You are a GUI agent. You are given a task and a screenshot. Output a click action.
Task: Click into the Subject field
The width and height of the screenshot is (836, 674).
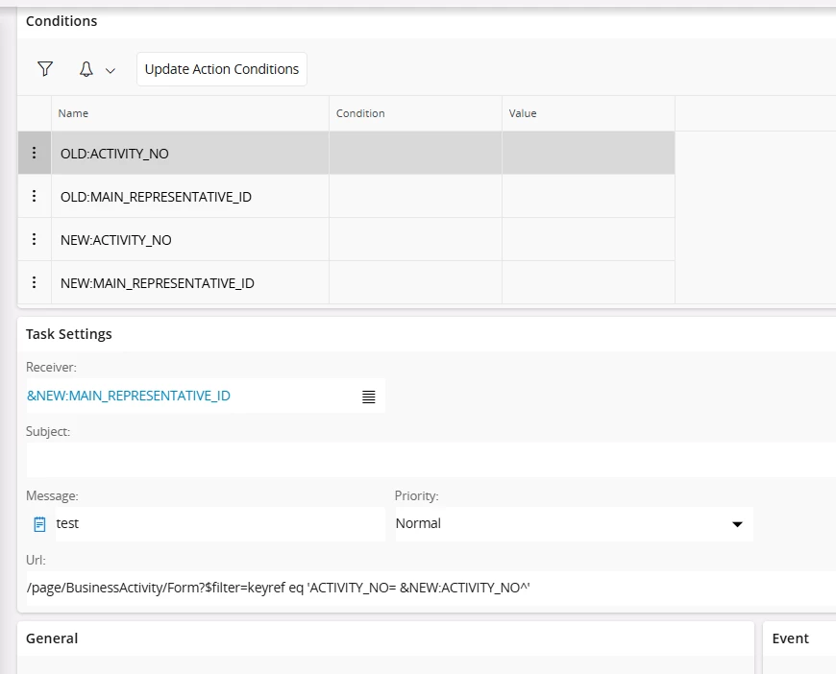430,460
